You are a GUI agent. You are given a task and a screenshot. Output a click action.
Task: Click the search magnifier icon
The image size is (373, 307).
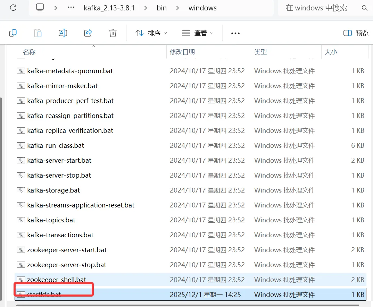click(364, 8)
